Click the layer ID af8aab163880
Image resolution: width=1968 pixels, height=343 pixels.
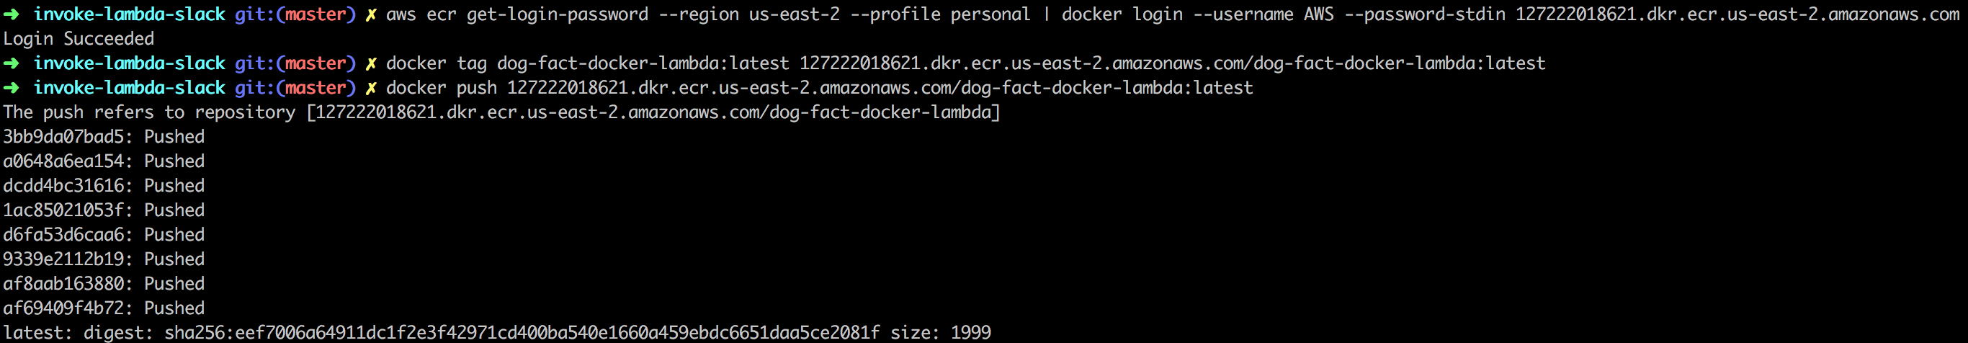(x=63, y=283)
